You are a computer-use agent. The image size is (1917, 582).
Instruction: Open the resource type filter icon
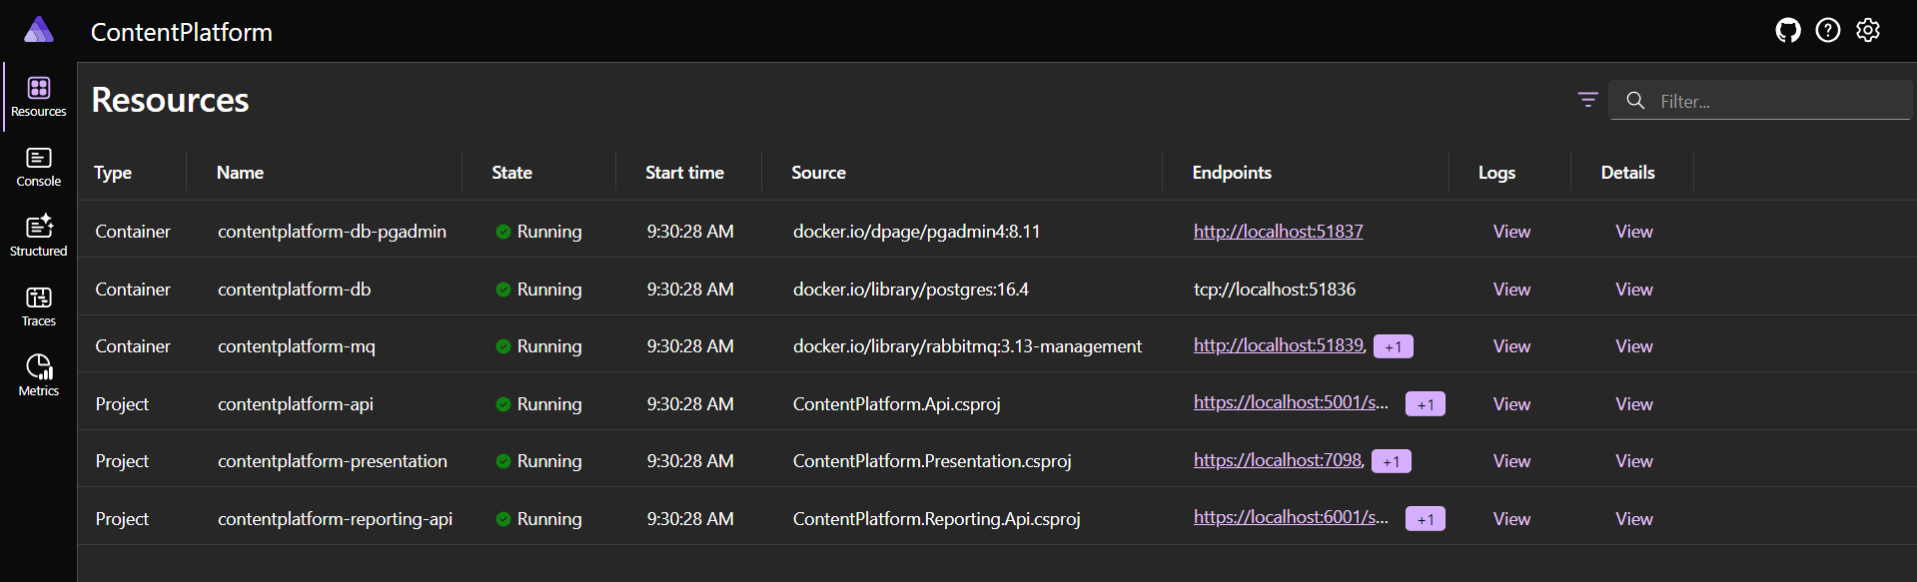coord(1588,100)
